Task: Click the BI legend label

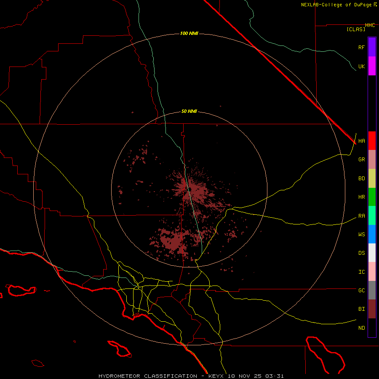Action: tap(361, 309)
